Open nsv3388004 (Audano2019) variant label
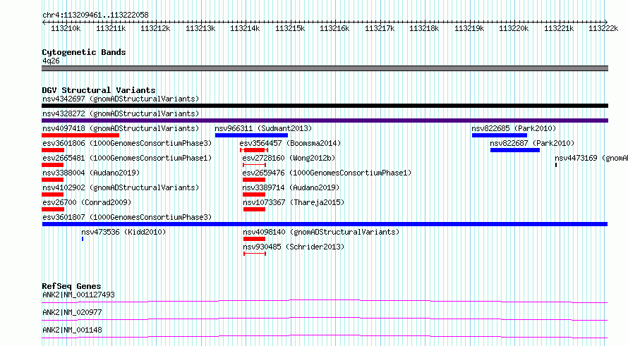Viewport: 628px width, 346px height. pyautogui.click(x=91, y=173)
